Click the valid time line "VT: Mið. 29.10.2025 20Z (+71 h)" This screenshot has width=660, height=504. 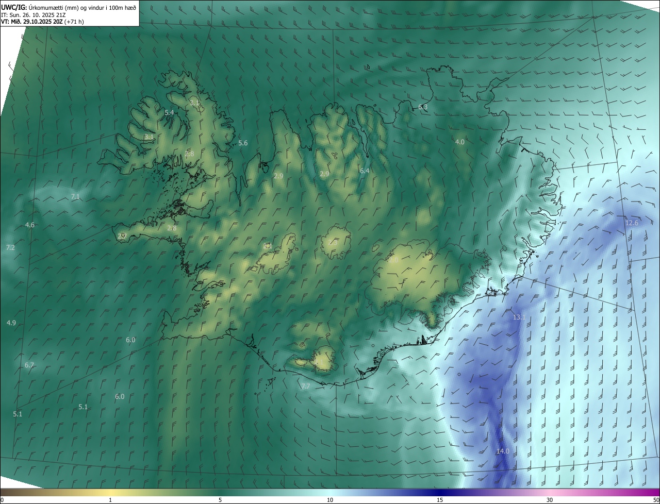pos(42,22)
